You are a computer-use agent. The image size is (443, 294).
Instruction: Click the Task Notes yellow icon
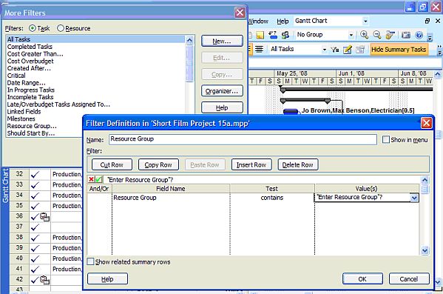click(260, 35)
